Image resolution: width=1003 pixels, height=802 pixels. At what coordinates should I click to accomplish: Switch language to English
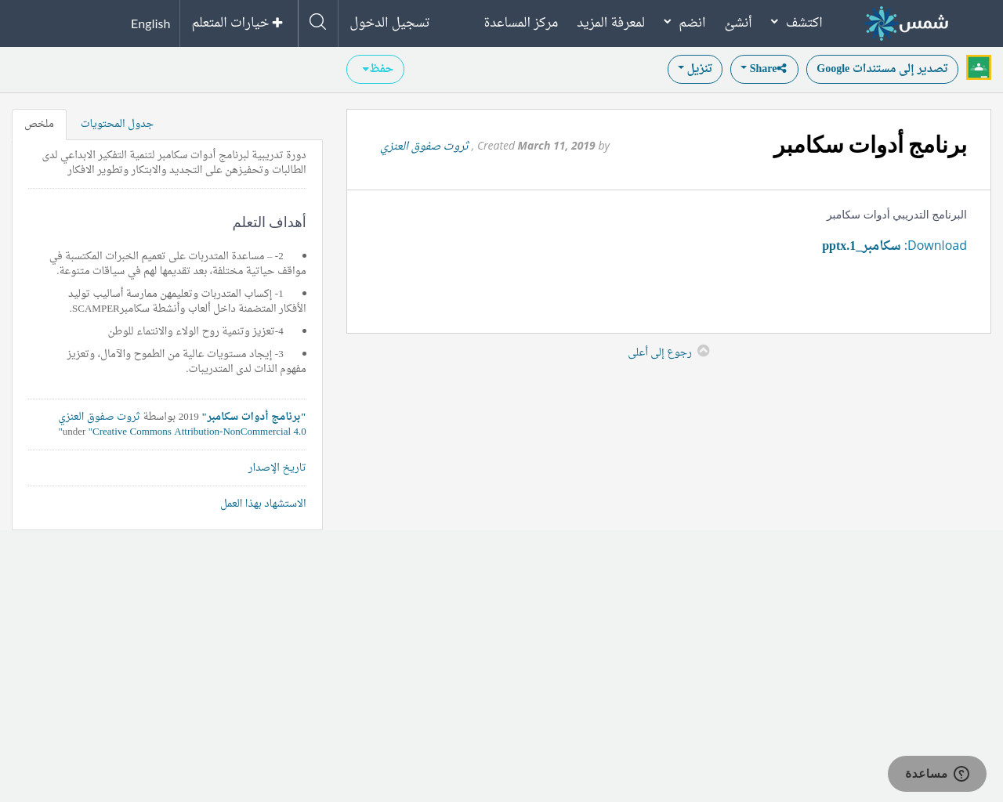[x=150, y=23]
